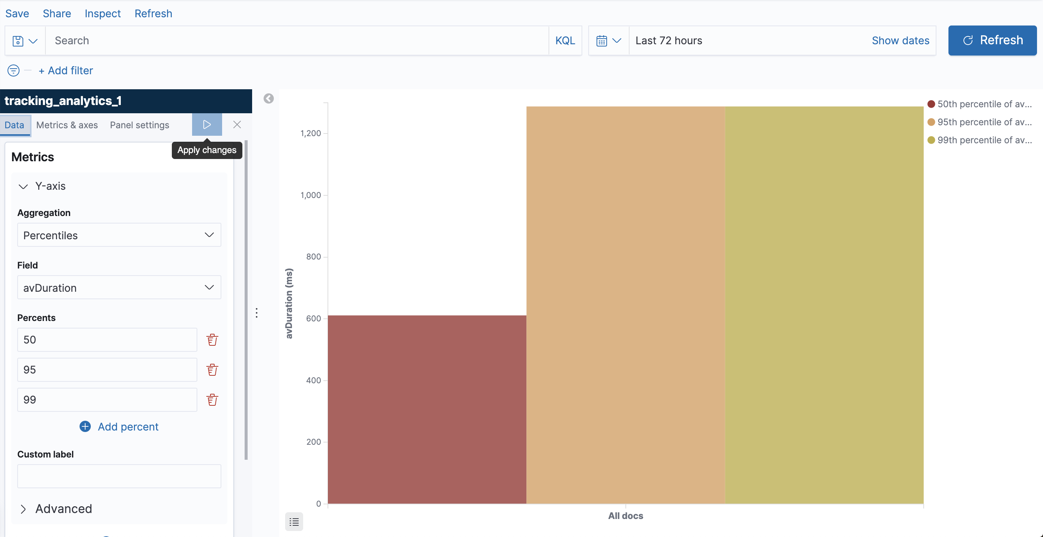Collapse the Y-axis metric section
The image size is (1043, 537).
click(24, 186)
